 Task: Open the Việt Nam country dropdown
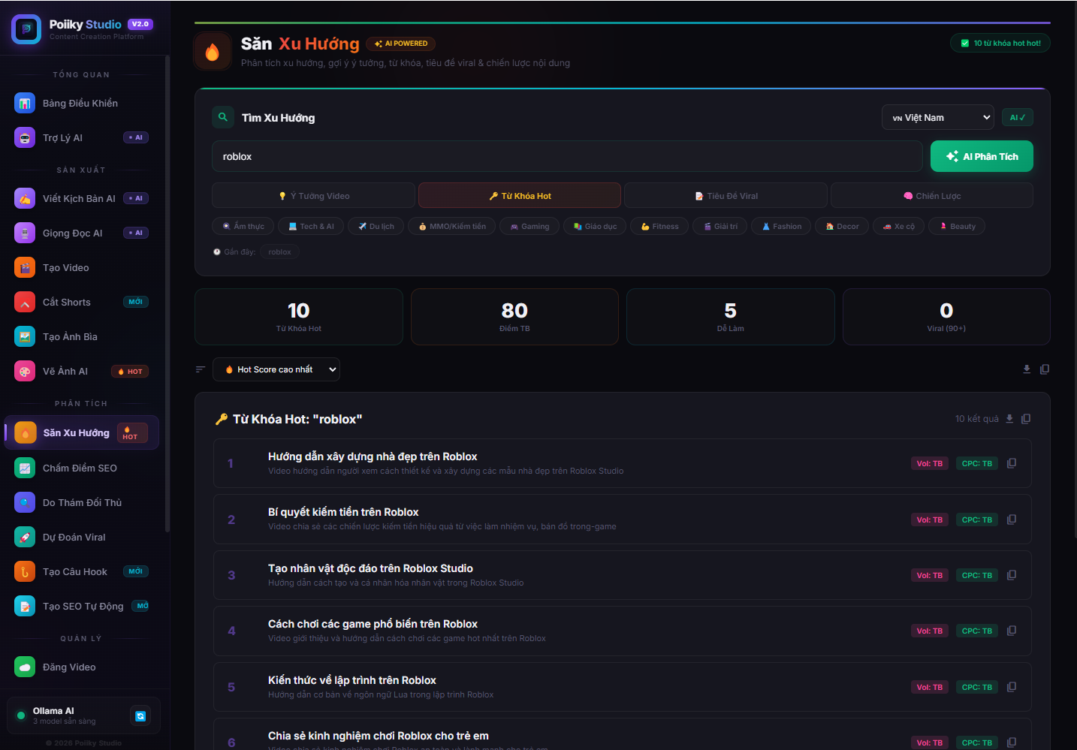(x=937, y=118)
